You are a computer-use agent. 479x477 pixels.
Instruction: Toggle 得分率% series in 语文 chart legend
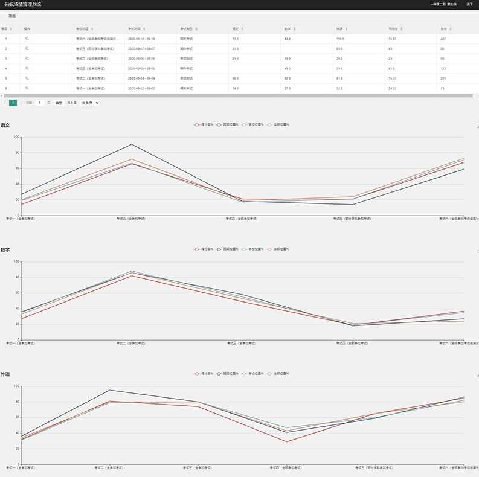pyautogui.click(x=204, y=124)
